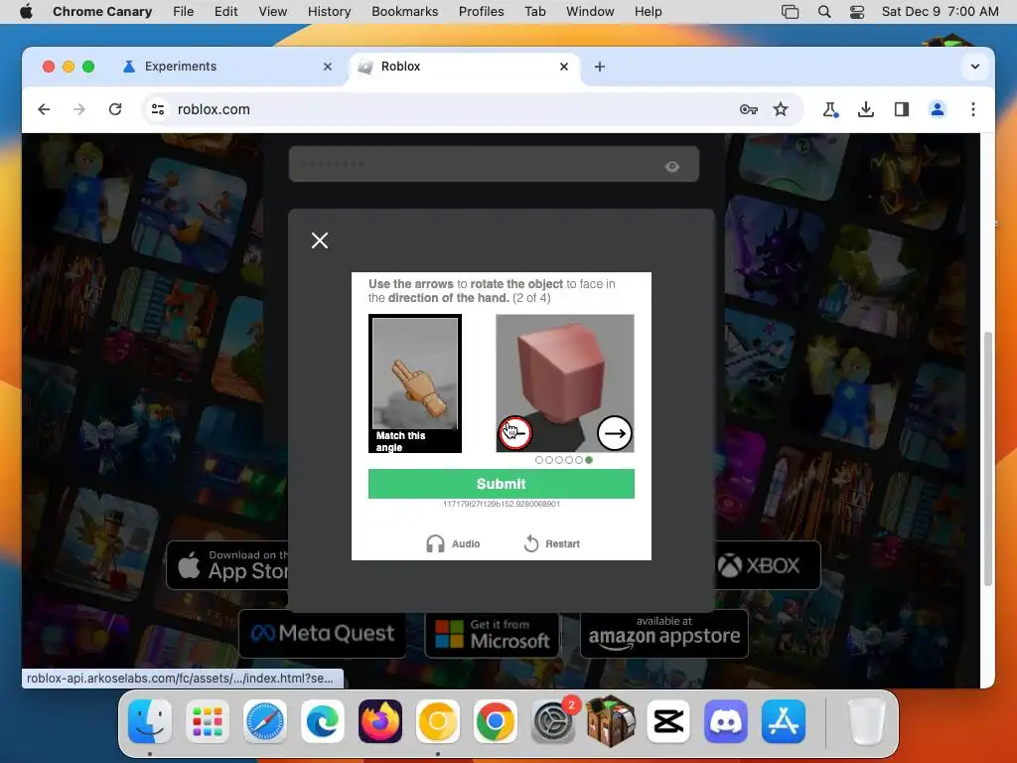Toggle the Chrome side panel
Viewport: 1017px width, 763px height.
pyautogui.click(x=902, y=109)
